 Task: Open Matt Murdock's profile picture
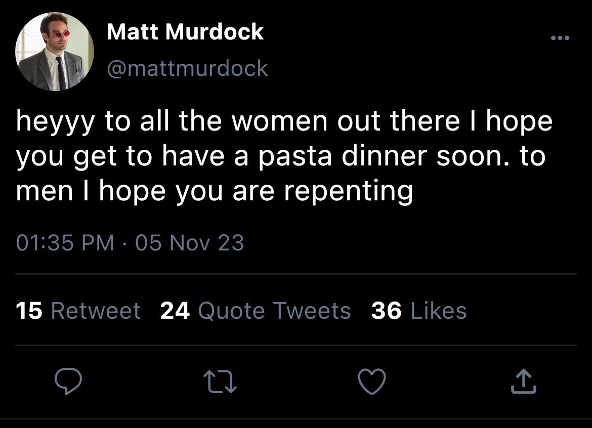[55, 51]
